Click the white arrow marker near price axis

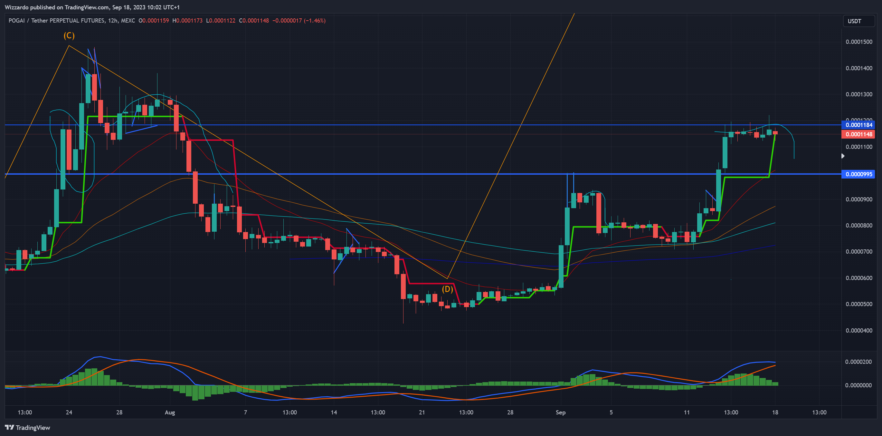click(x=843, y=156)
